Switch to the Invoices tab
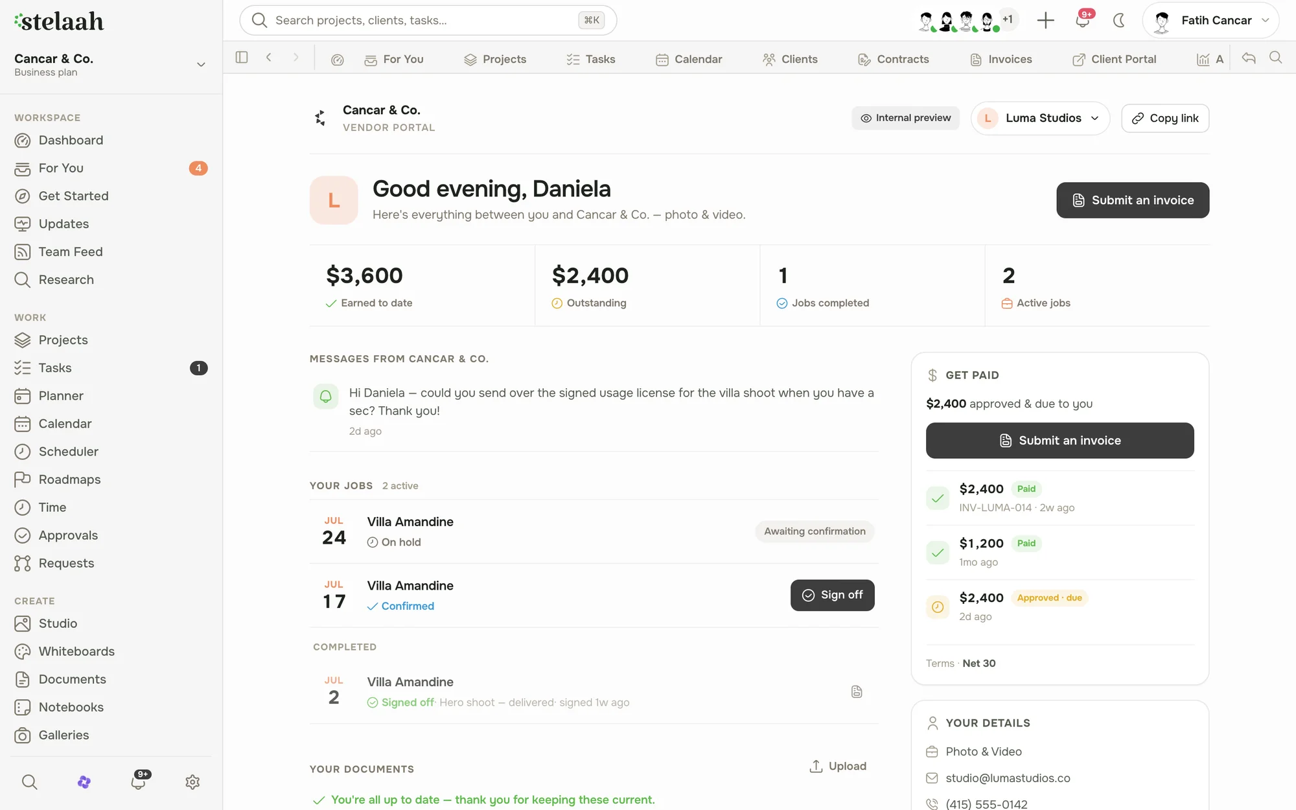1296x810 pixels. click(1001, 60)
